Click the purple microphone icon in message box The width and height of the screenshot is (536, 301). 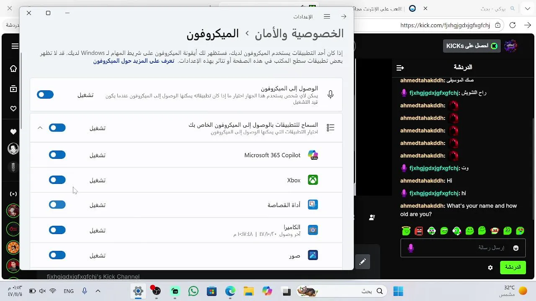pyautogui.click(x=411, y=248)
